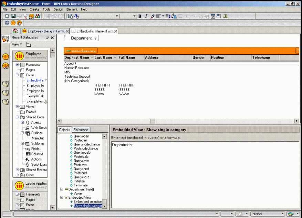
Task: Pin the Recent Databases panel
Action: 47,38
